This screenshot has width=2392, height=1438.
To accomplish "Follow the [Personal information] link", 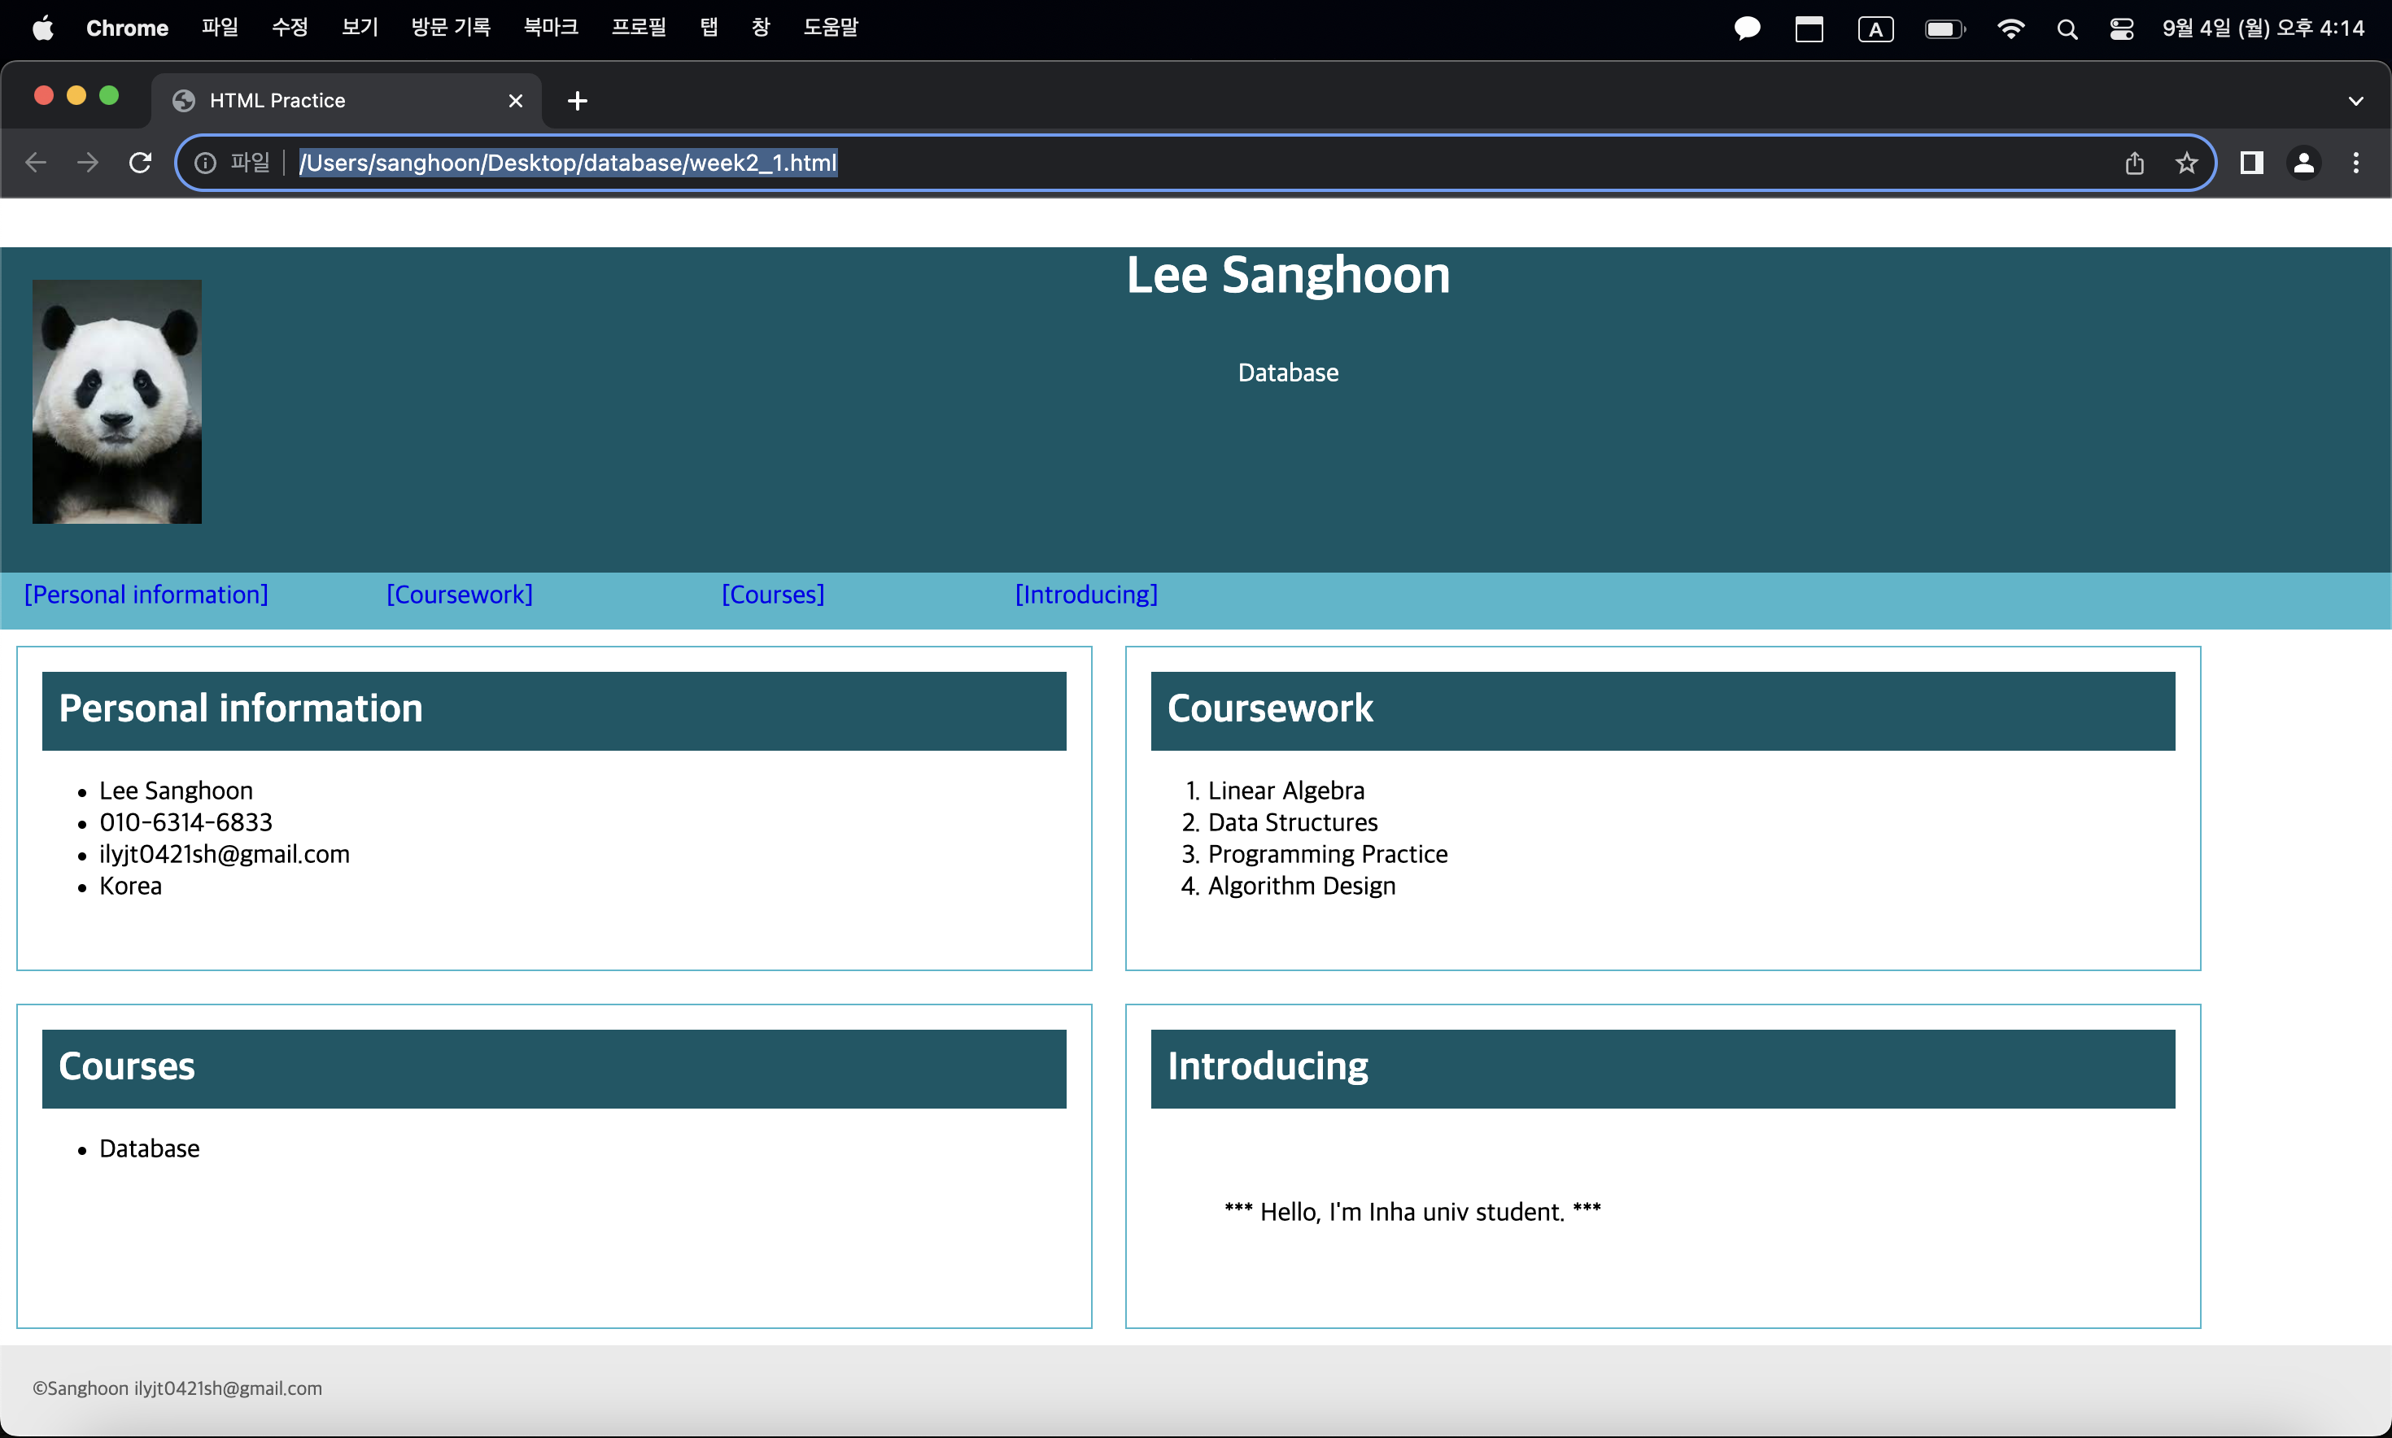I will click(x=146, y=594).
